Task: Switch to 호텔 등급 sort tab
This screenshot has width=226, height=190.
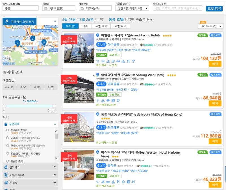Action: point(120,26)
